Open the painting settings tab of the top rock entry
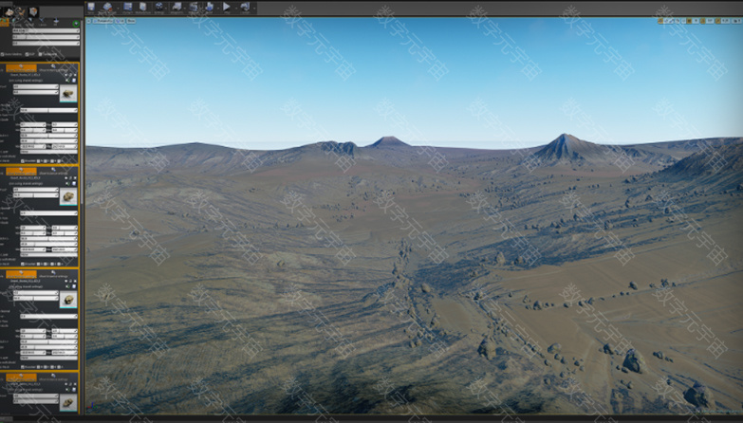This screenshot has width=743, height=423. pyautogui.click(x=21, y=68)
